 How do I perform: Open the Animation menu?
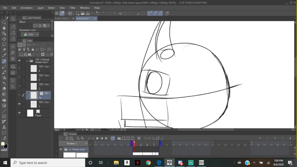(x=26, y=8)
